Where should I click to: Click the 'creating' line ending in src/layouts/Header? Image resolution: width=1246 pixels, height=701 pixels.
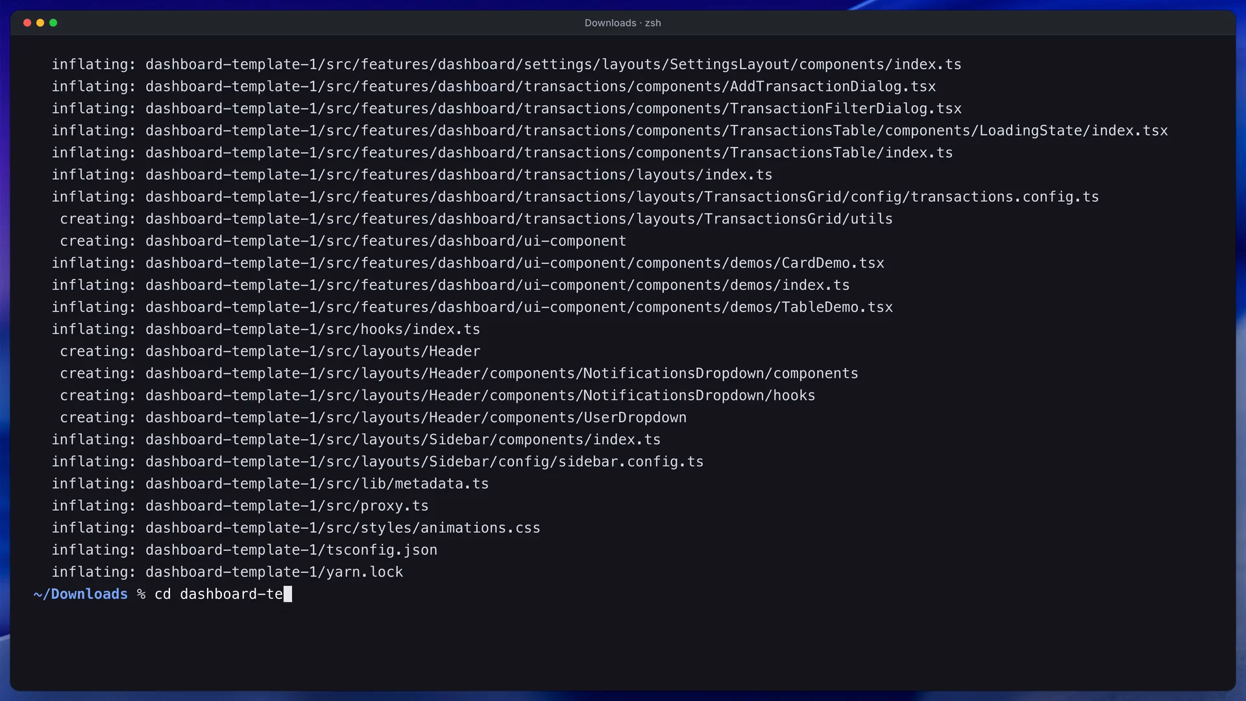point(270,351)
